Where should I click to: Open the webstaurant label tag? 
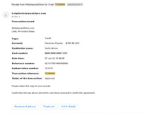(x=74, y=4)
